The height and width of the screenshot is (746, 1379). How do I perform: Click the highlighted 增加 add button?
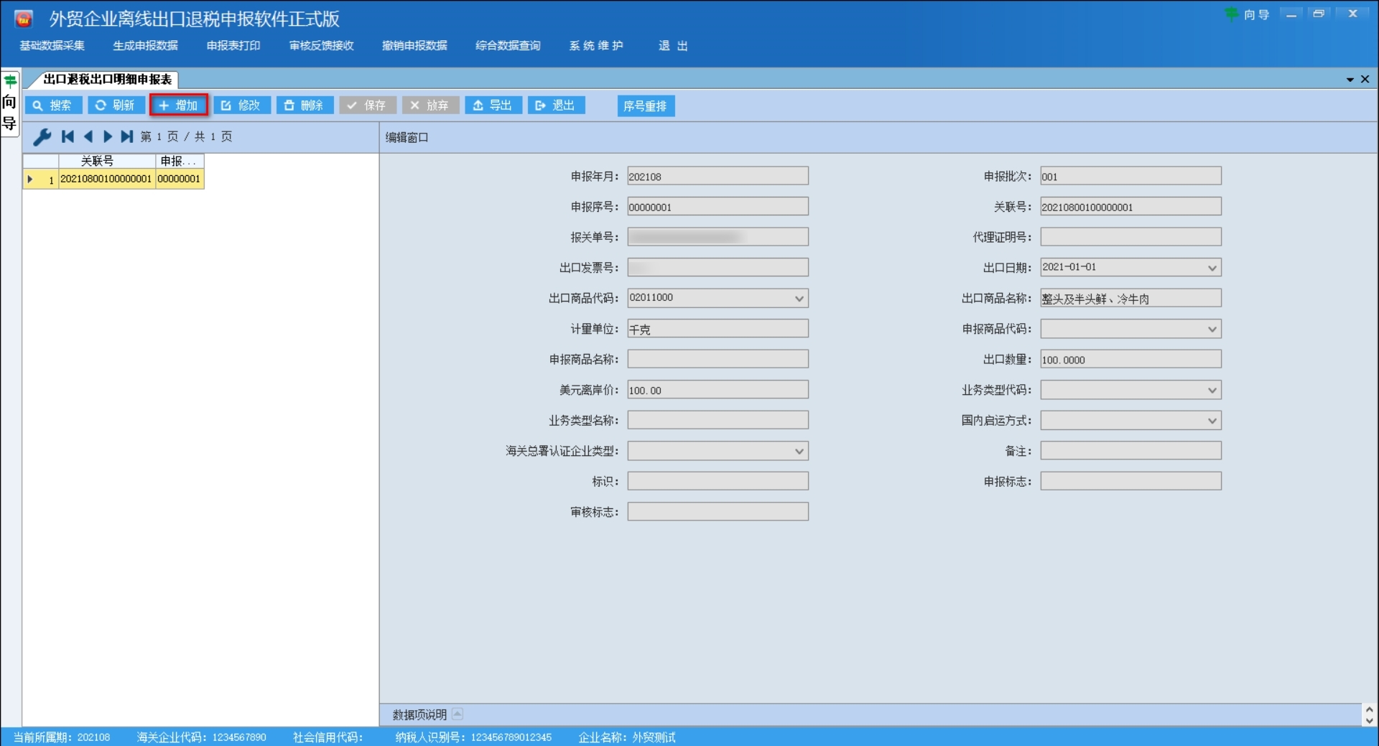click(x=178, y=105)
